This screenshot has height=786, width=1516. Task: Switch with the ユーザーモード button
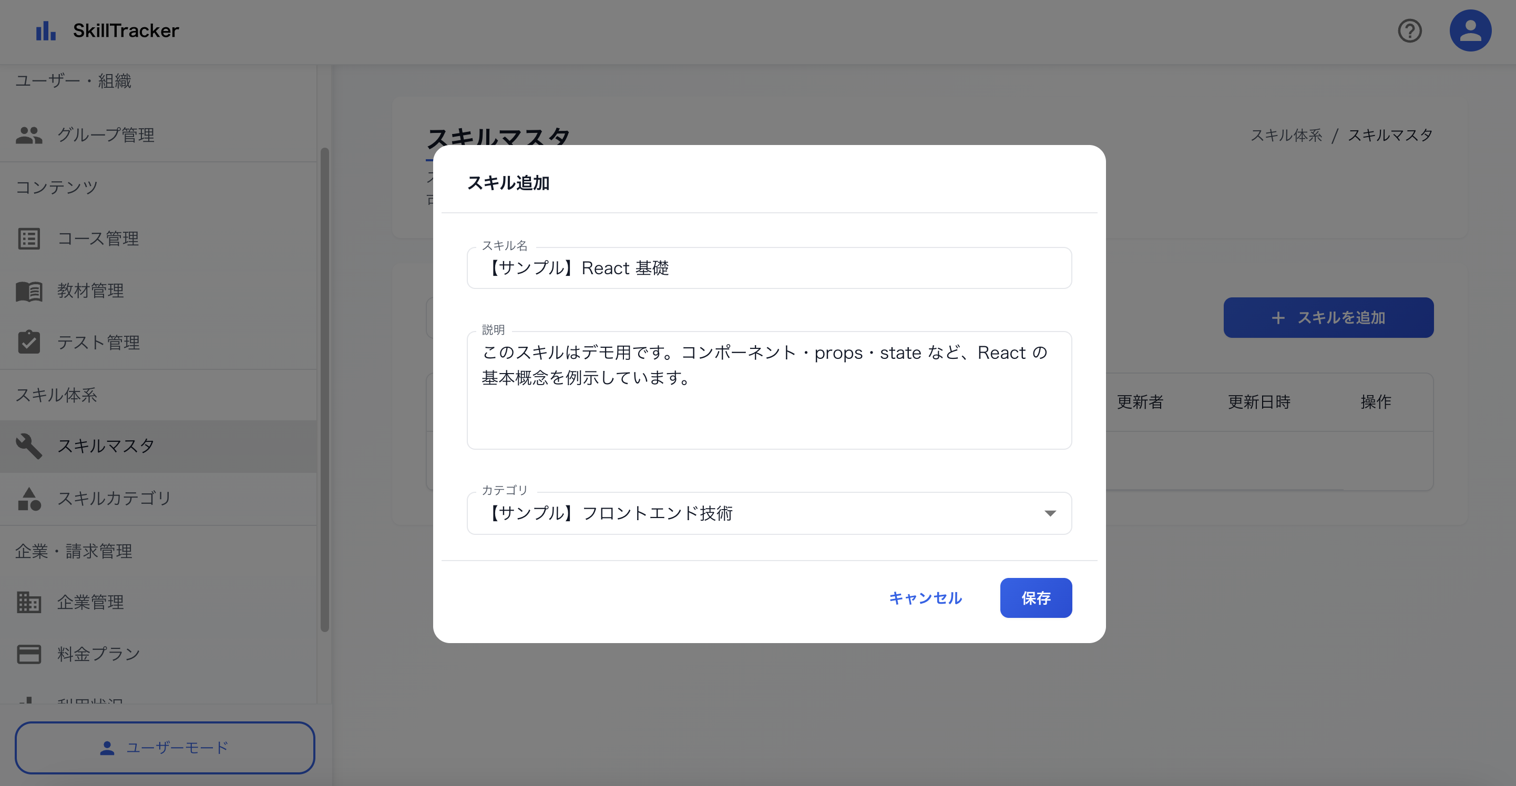[165, 748]
